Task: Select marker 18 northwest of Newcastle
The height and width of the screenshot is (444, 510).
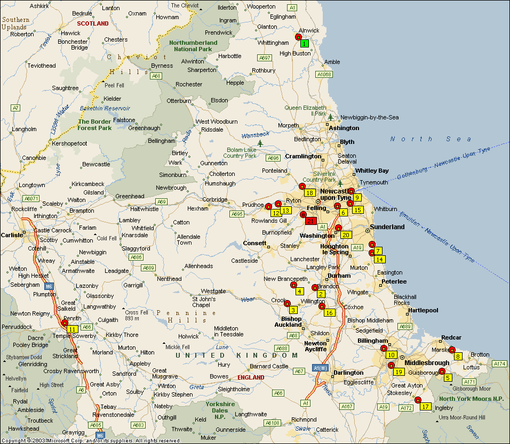Action: [309, 192]
